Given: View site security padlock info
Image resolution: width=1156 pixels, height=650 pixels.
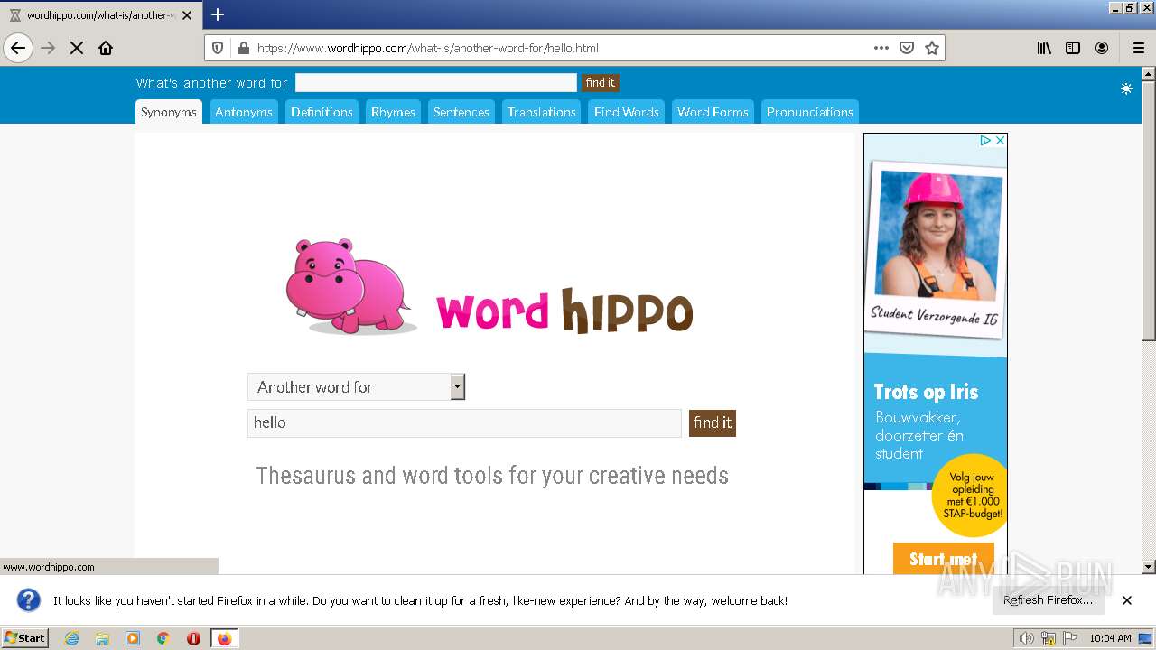Looking at the screenshot, I should point(243,48).
